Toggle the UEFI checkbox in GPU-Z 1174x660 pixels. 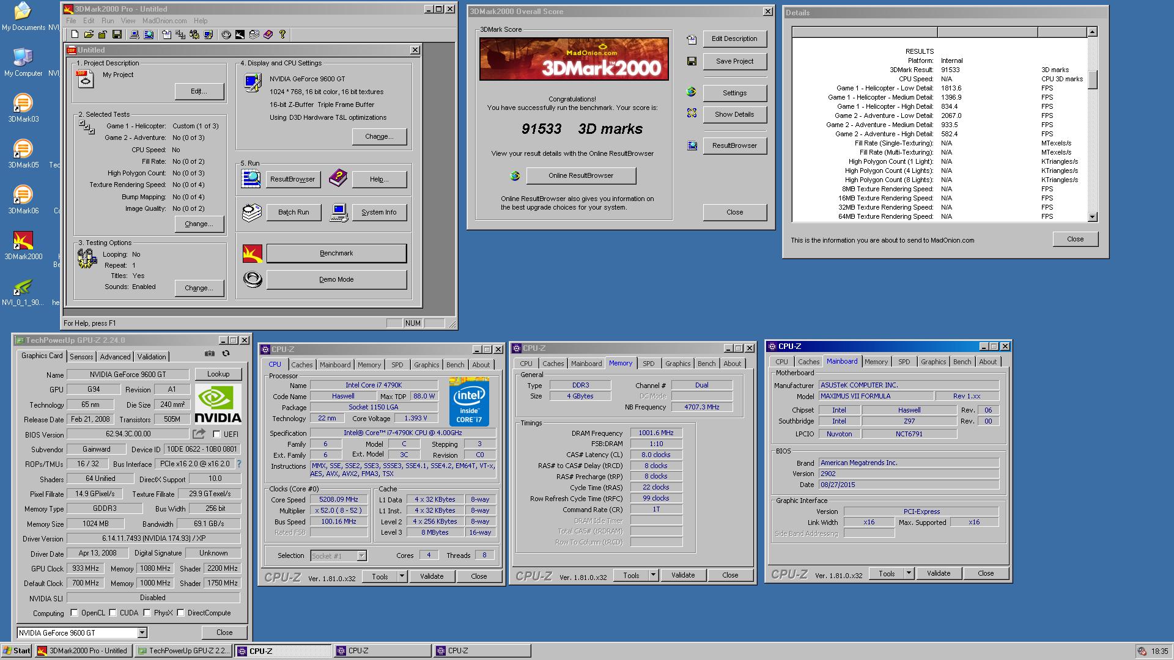216,435
